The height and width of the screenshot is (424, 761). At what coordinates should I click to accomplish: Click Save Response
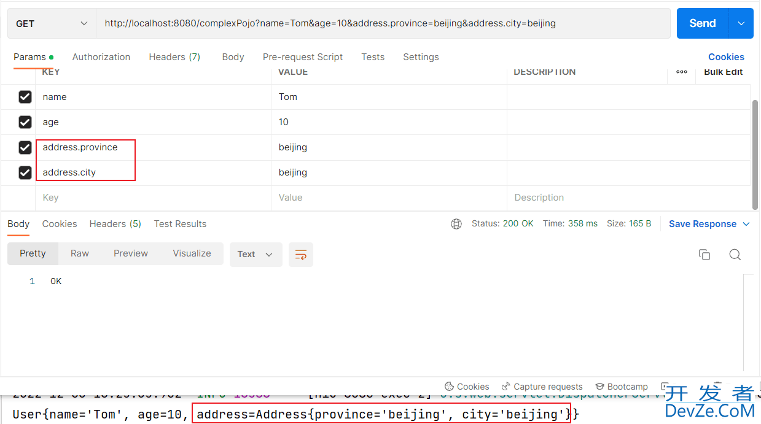click(703, 224)
